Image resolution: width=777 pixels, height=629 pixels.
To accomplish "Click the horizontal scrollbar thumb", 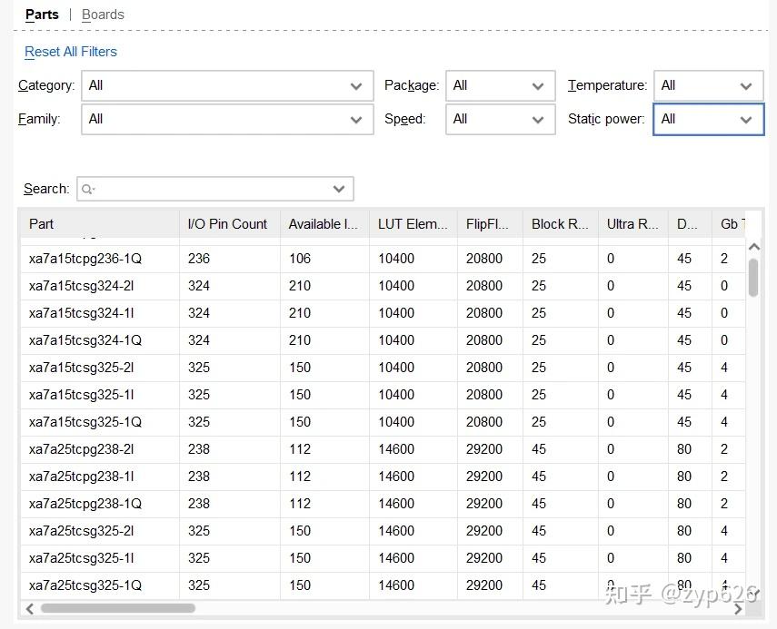I will 118,608.
